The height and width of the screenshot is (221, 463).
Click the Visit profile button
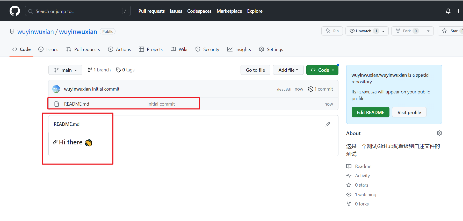[409, 112]
